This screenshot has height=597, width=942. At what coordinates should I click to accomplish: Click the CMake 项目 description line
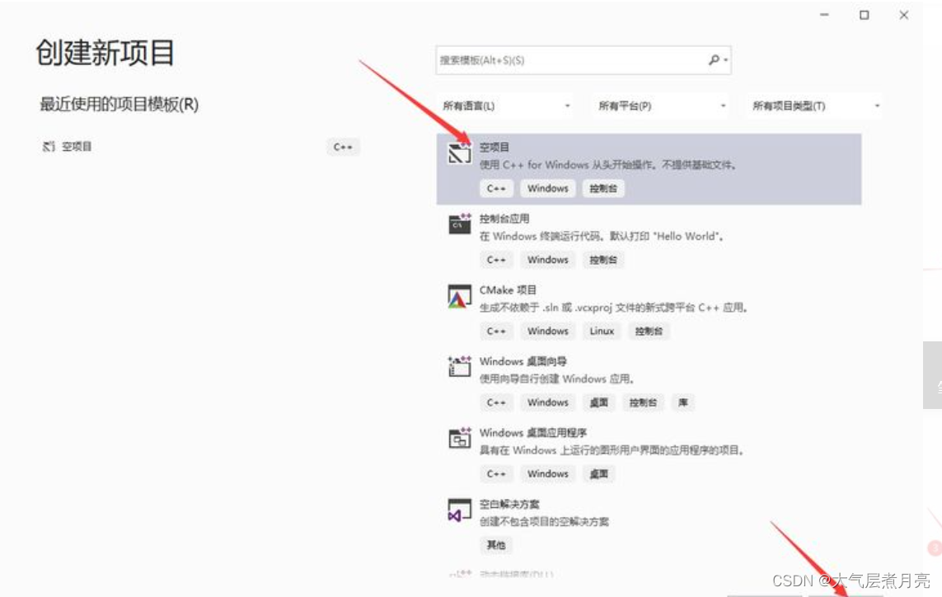pyautogui.click(x=613, y=308)
